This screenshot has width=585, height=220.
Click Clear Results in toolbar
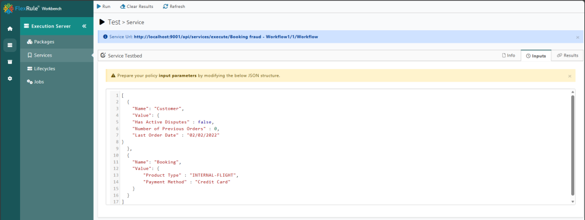click(137, 6)
